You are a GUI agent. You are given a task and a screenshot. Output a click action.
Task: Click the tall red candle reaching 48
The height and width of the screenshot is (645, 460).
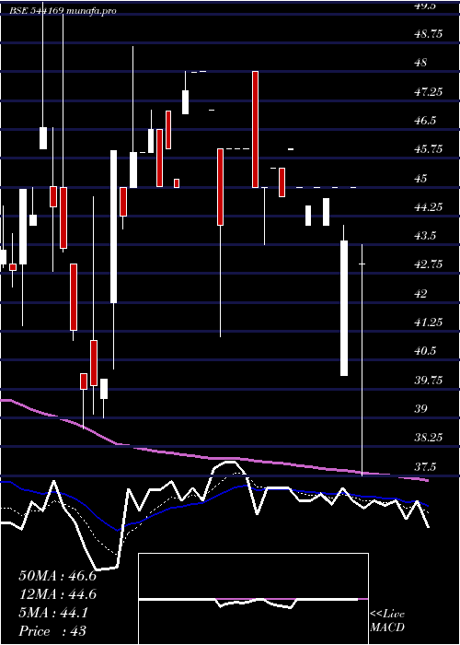point(256,129)
